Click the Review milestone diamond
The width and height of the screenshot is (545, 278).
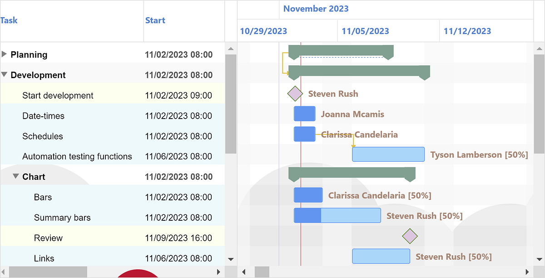click(410, 236)
